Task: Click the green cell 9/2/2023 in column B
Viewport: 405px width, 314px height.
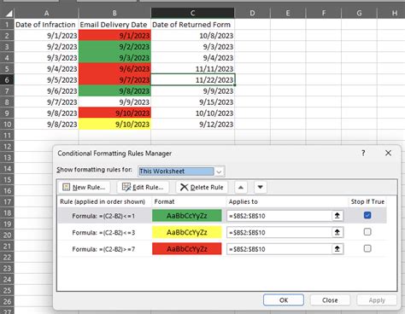Action: 114,47
